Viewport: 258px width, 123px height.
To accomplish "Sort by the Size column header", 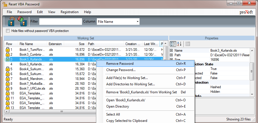I will [75, 44].
